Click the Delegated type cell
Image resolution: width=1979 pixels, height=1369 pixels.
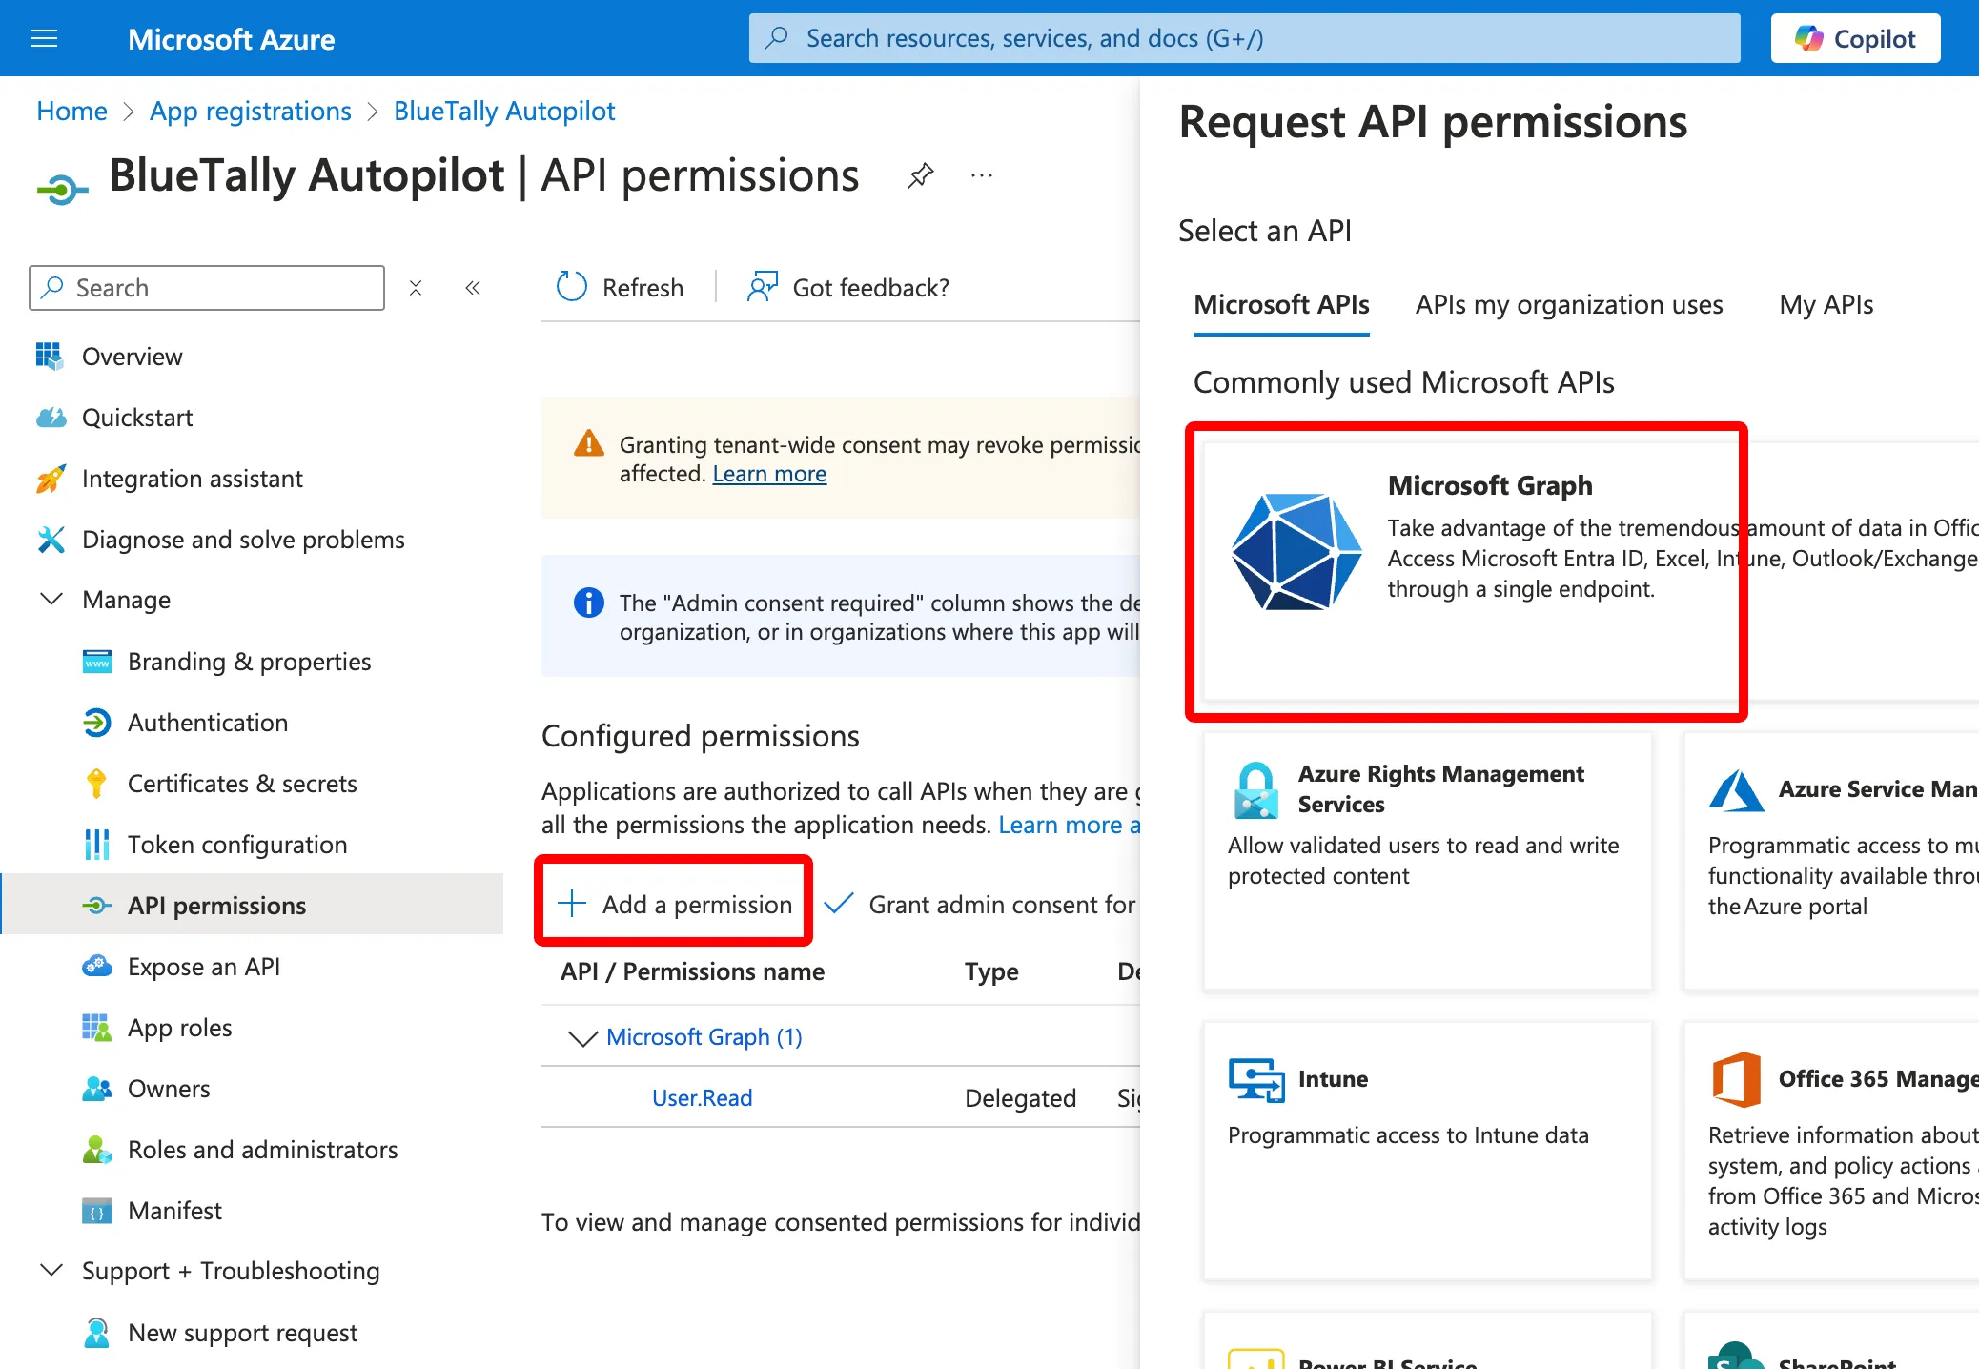tap(1020, 1098)
